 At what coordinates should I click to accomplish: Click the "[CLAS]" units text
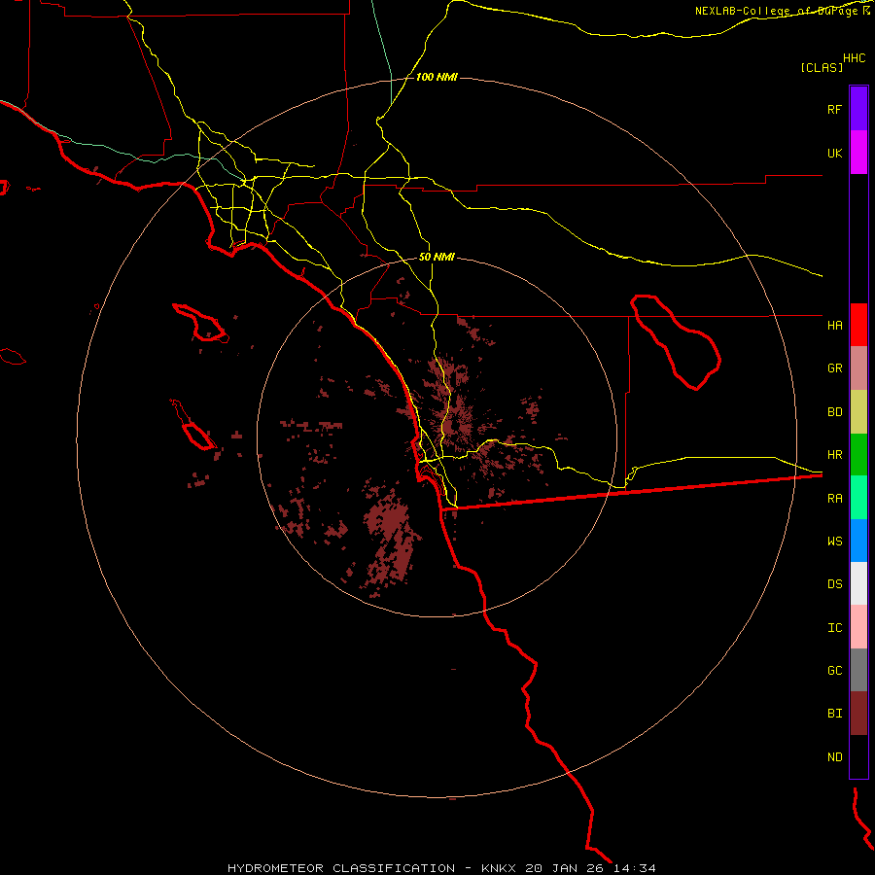tap(822, 67)
